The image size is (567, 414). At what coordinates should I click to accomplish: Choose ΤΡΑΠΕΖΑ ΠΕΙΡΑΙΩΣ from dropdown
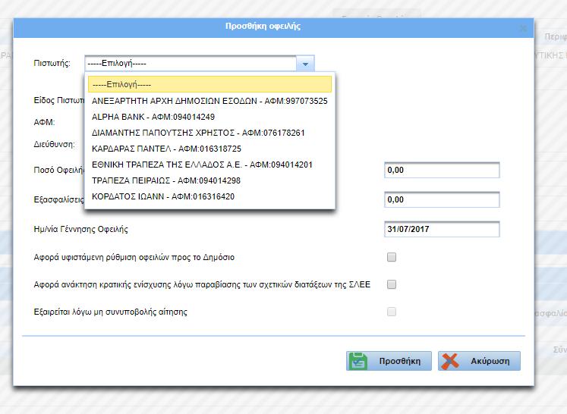(x=209, y=180)
